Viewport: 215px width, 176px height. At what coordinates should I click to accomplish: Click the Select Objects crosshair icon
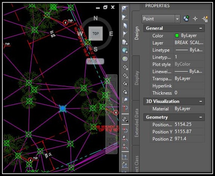(195, 19)
